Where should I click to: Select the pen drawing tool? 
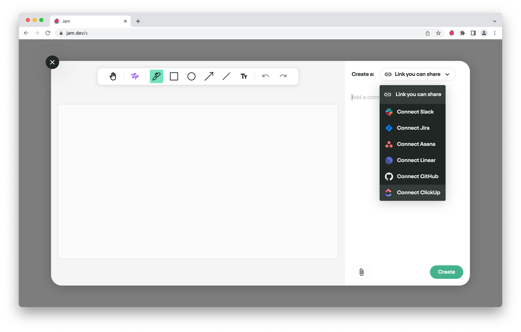tap(156, 76)
